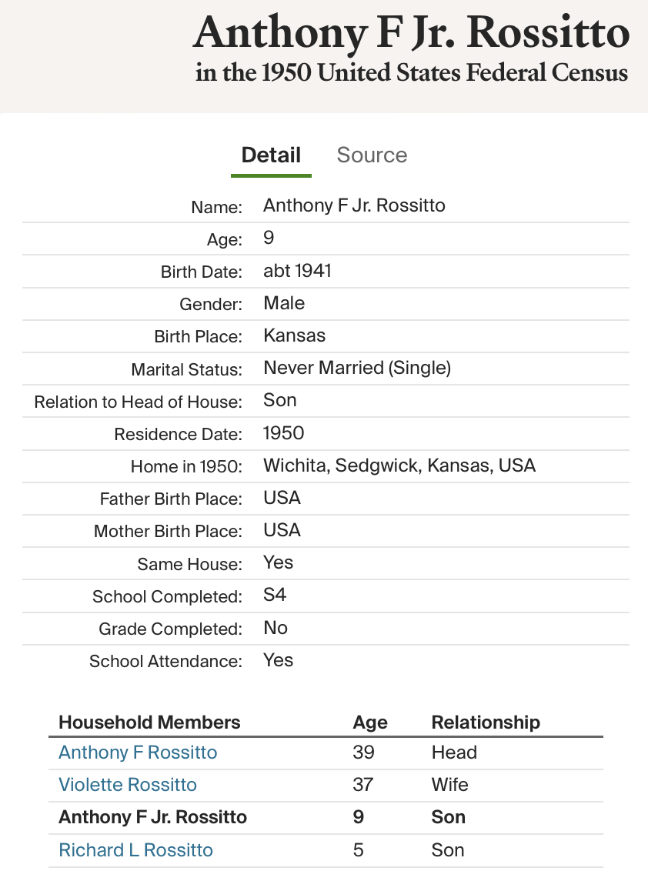Click the Age column header in household table
Viewport: 648px width, 871px height.
[370, 722]
